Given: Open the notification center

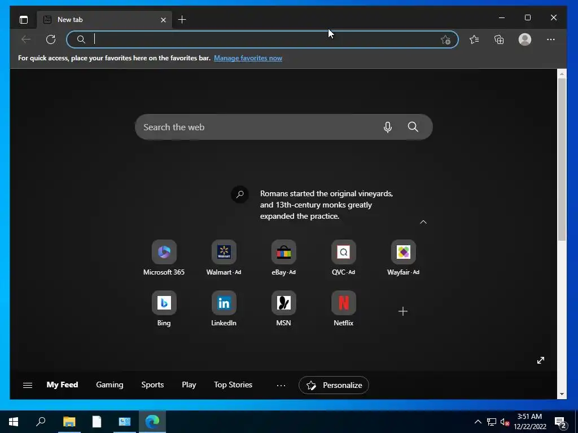Looking at the screenshot, I should pyautogui.click(x=561, y=422).
